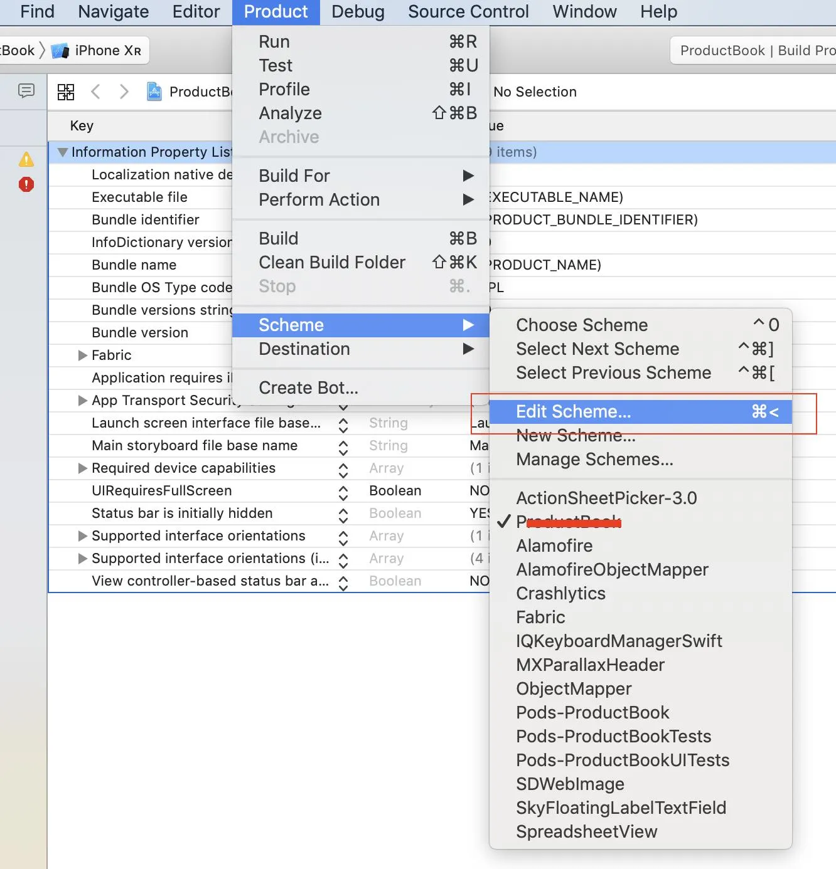Screen dimensions: 836x869
Task: Open the Navigate menu
Action: tap(114, 12)
